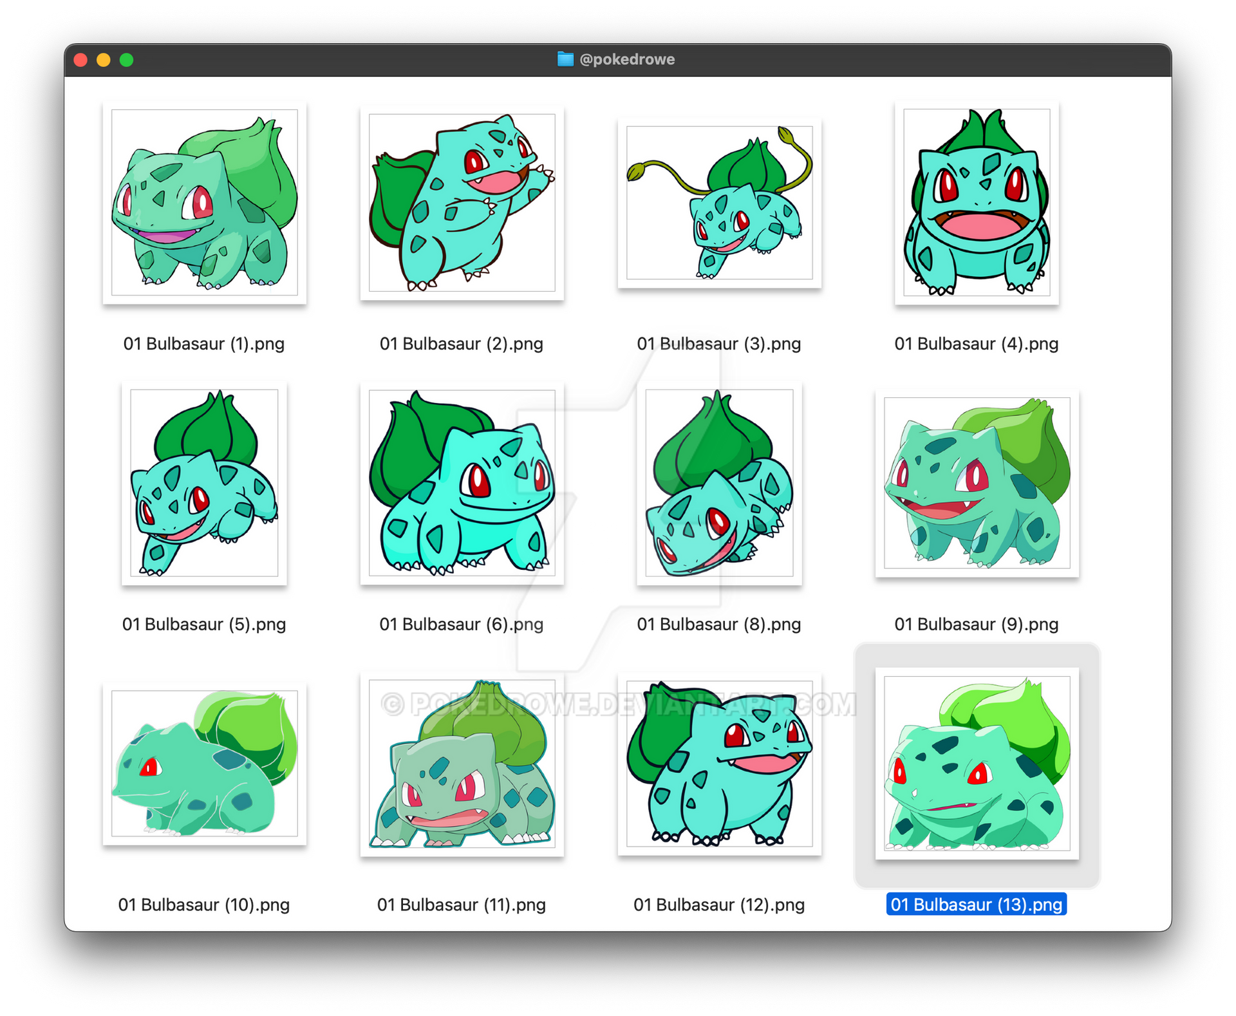Click the highlighted 01 Bulbasaur (13).png thumbnail
Screen dimensions: 1236x1016
pyautogui.click(x=977, y=764)
